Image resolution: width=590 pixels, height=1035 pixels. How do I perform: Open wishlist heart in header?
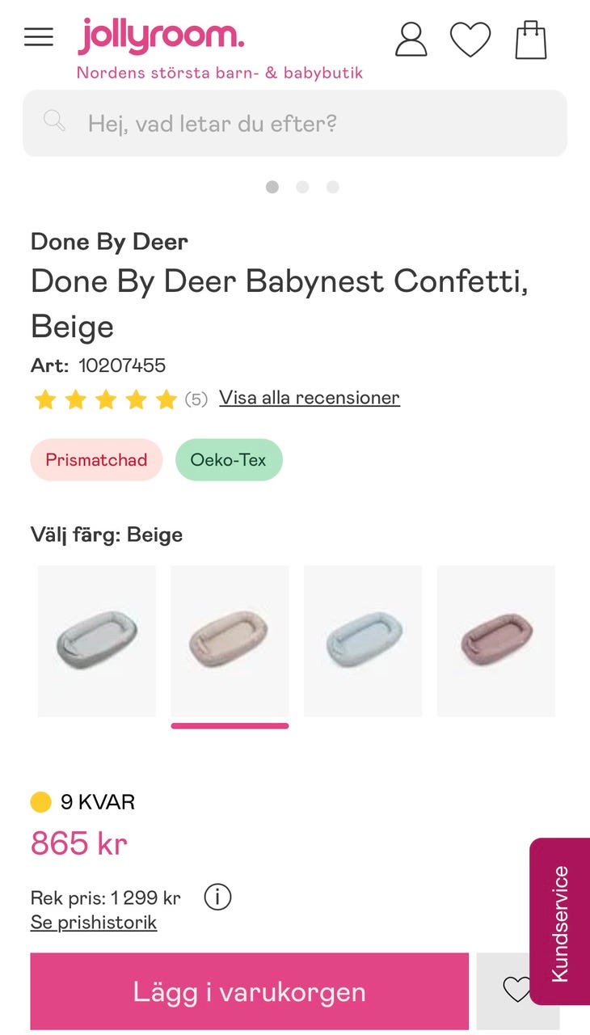coord(470,39)
